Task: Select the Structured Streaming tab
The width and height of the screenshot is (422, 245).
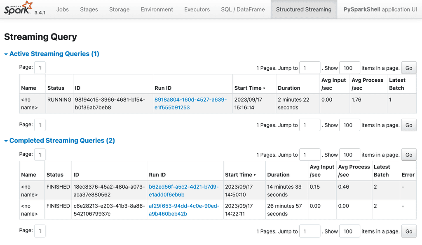Action: coord(304,9)
